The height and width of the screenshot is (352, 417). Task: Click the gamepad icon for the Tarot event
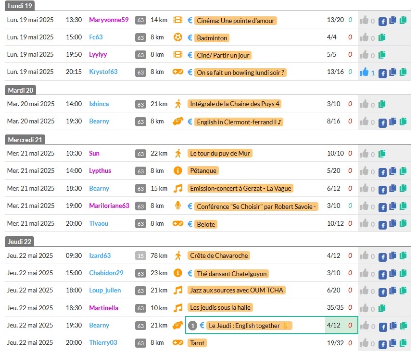[x=178, y=343]
